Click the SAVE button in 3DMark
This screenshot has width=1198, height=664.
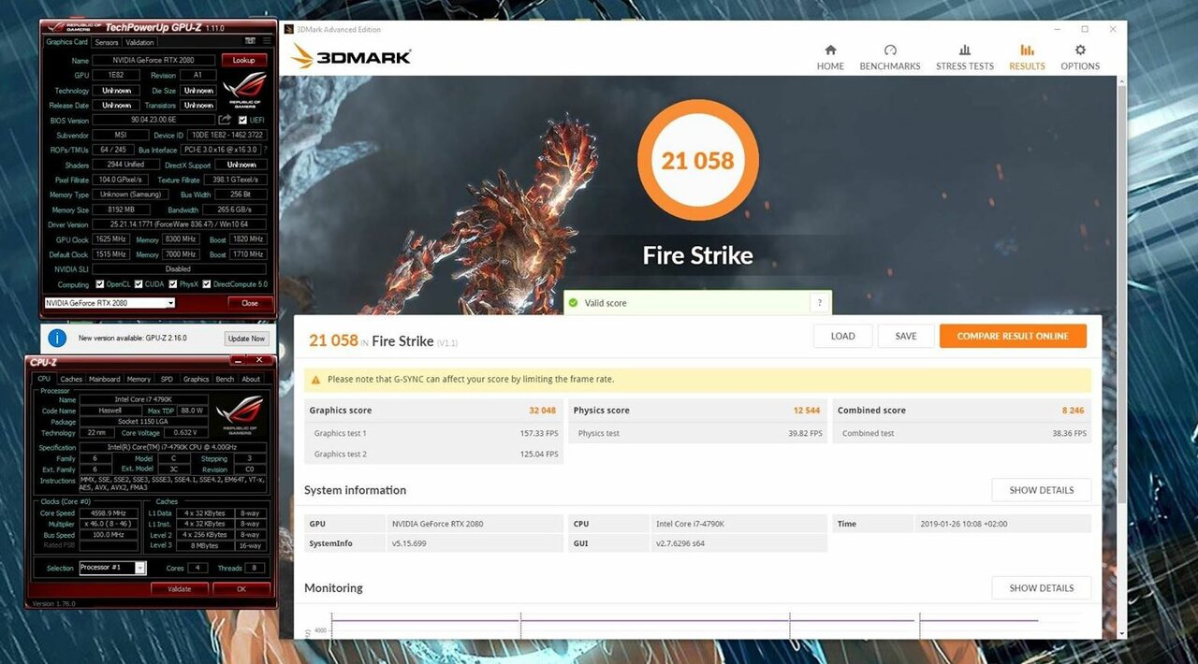906,336
